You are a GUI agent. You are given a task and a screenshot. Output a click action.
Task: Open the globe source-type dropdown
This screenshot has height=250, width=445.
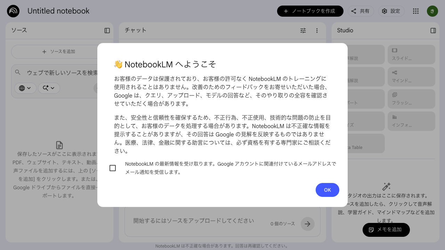pyautogui.click(x=25, y=88)
